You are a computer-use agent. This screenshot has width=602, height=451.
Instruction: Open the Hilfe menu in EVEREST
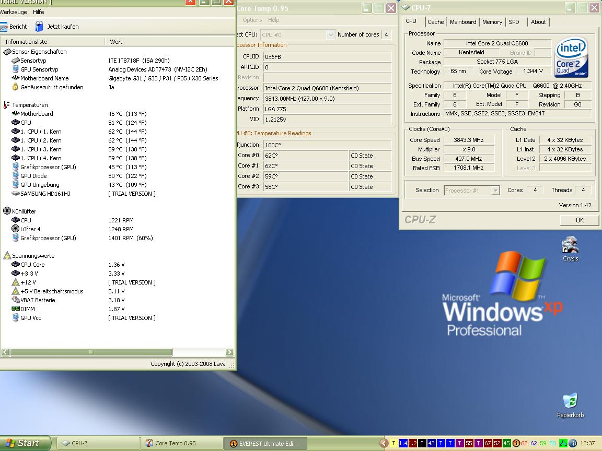(38, 12)
